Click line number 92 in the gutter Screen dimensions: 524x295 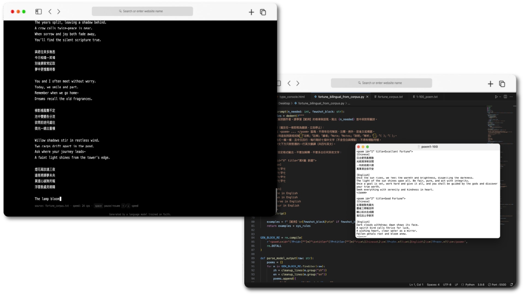coord(253,270)
